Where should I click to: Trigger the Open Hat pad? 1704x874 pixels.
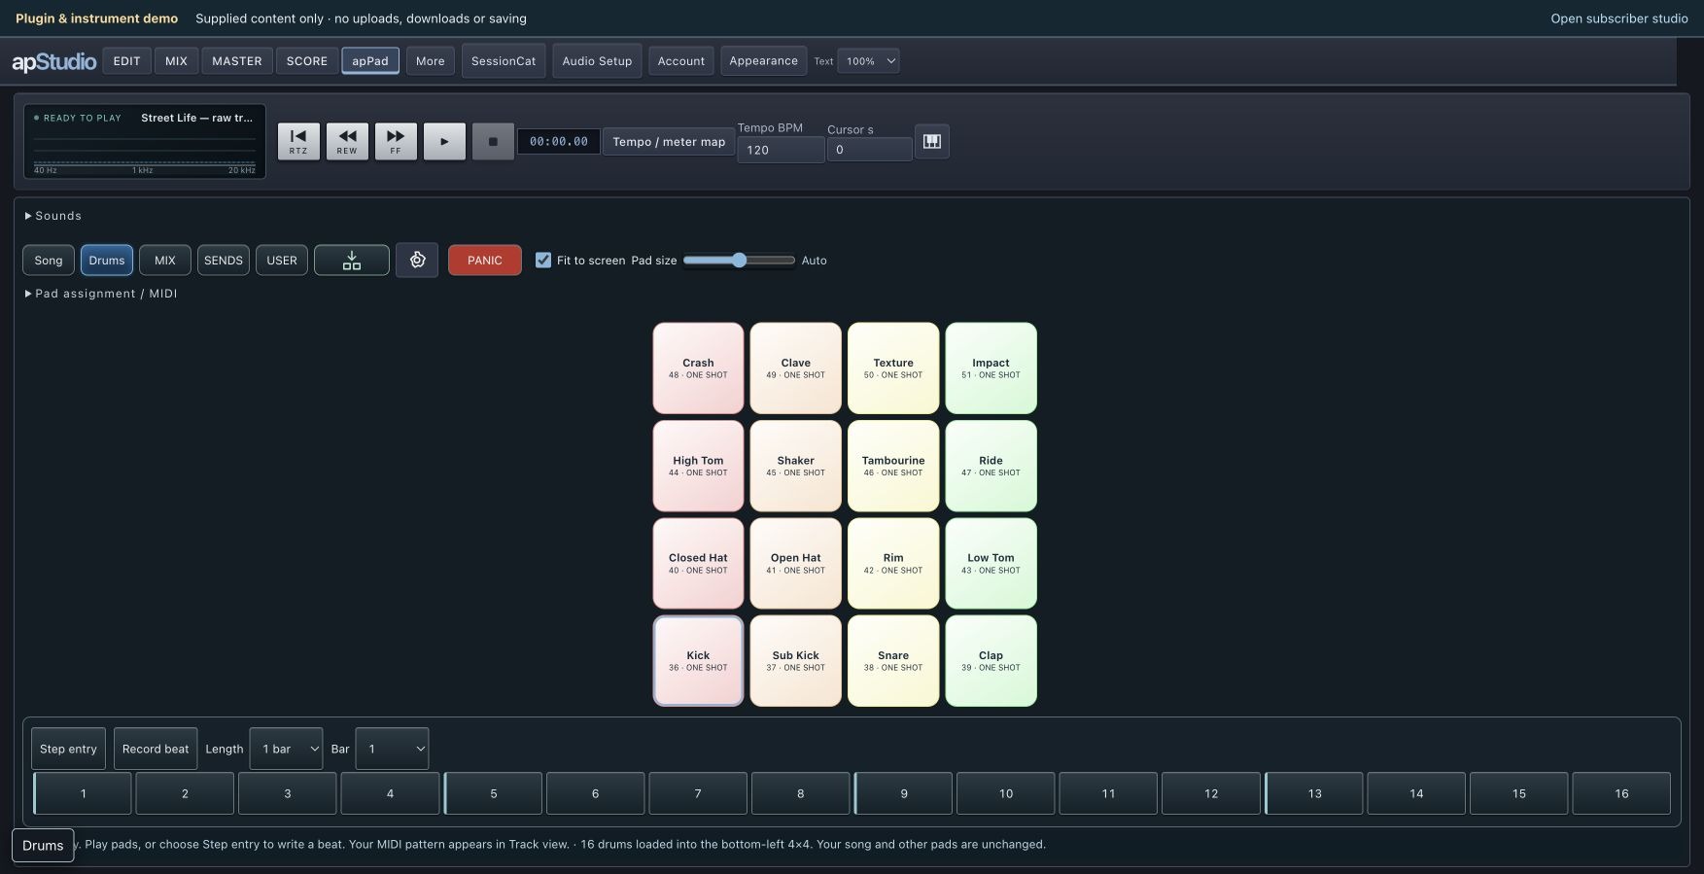point(795,564)
